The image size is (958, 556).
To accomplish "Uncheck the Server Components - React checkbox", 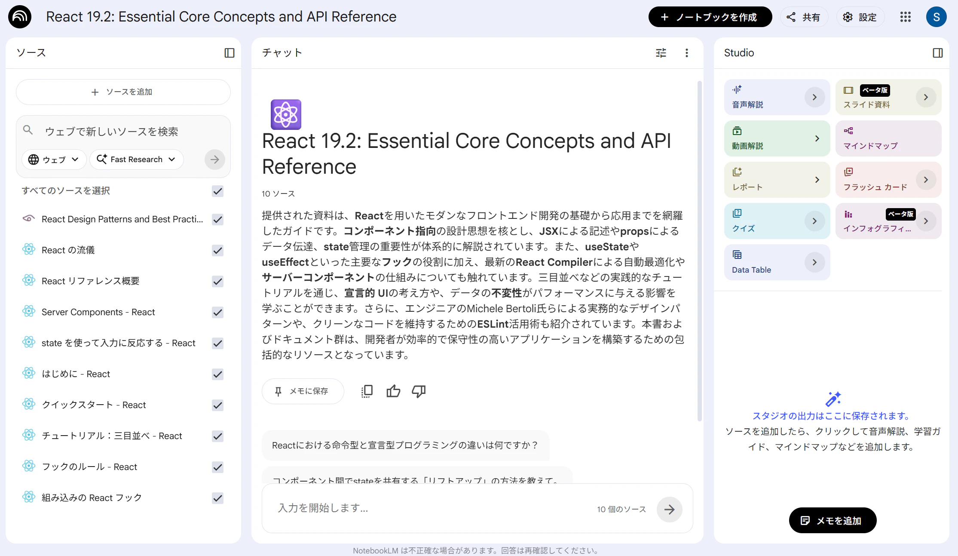I will (x=218, y=312).
